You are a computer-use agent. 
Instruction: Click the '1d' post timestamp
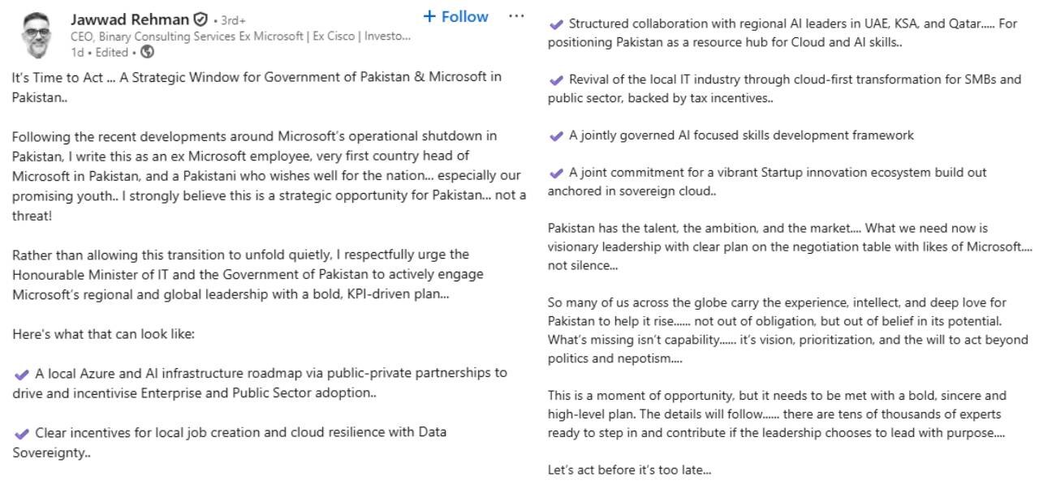(77, 53)
